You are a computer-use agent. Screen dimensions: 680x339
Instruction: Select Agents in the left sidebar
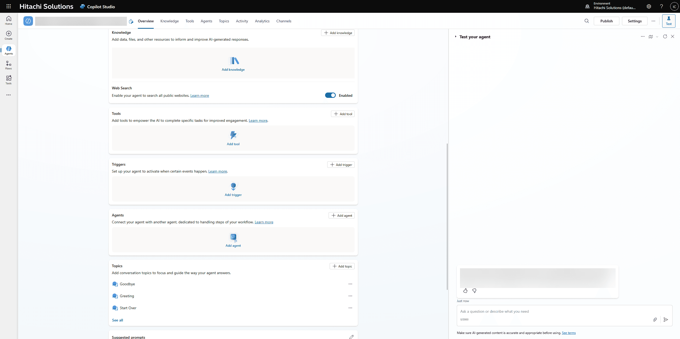click(x=9, y=50)
